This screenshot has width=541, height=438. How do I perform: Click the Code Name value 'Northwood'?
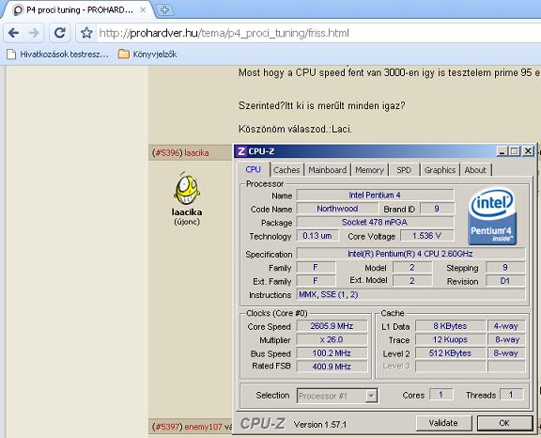click(x=337, y=209)
